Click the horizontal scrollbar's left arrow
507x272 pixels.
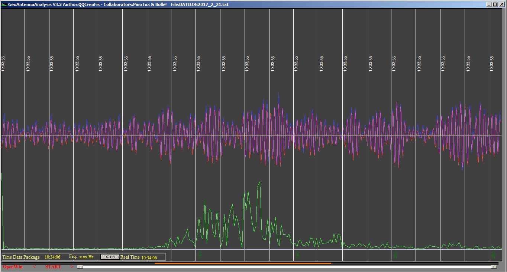[80, 267]
